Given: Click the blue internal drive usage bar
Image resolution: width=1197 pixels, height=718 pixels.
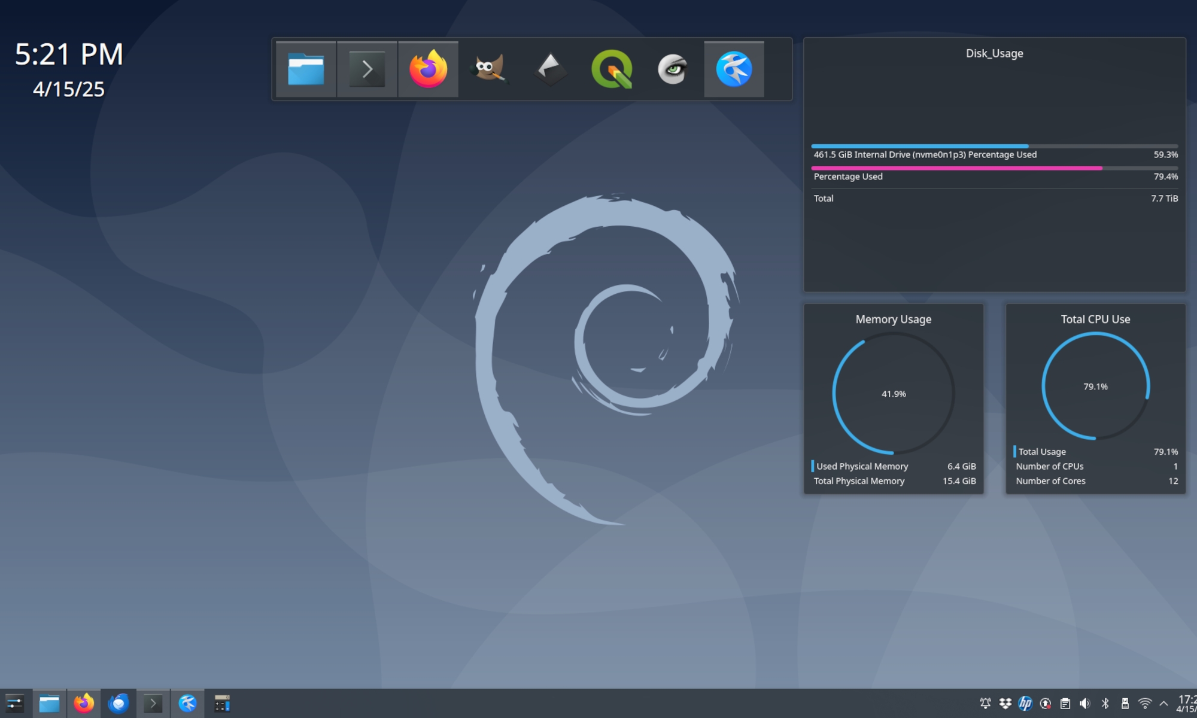Looking at the screenshot, I should pos(994,146).
